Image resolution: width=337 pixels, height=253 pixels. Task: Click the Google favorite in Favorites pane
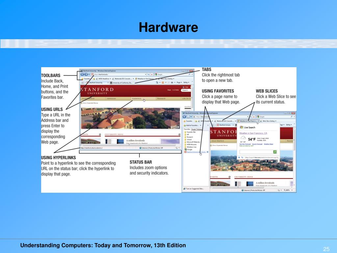pyautogui.click(x=188, y=150)
